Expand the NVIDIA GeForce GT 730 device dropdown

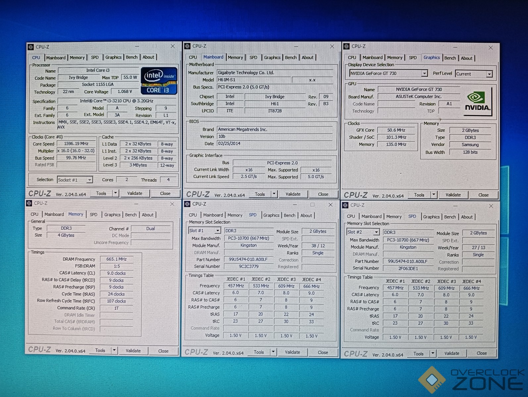point(424,73)
